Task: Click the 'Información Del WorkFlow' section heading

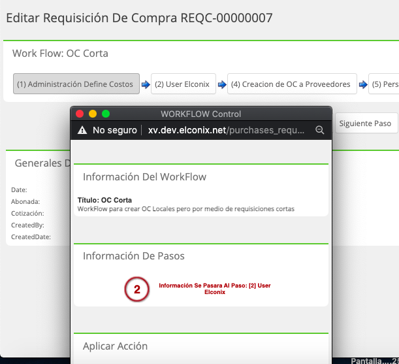Action: point(144,177)
